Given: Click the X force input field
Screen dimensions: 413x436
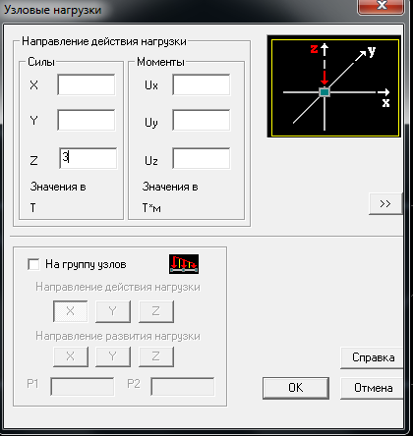Looking at the screenshot, I should [x=87, y=84].
